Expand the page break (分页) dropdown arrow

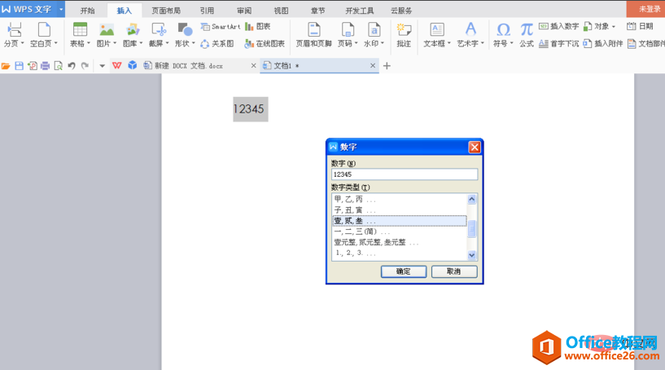point(23,43)
